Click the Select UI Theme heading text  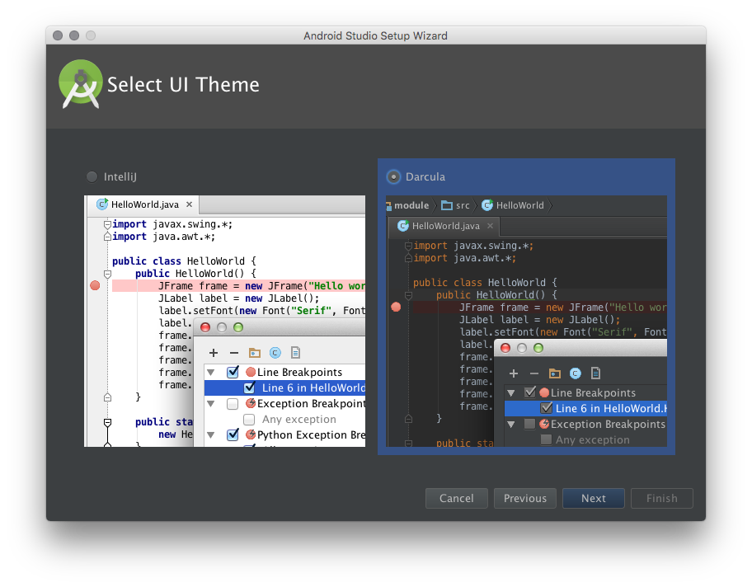click(x=183, y=85)
